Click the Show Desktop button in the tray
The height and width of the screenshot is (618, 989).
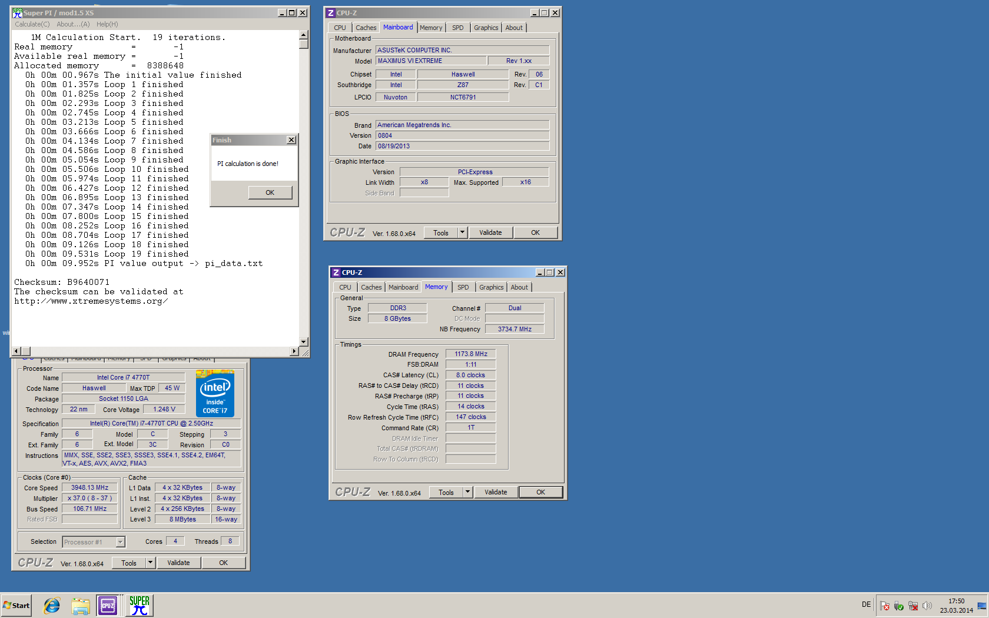click(982, 605)
